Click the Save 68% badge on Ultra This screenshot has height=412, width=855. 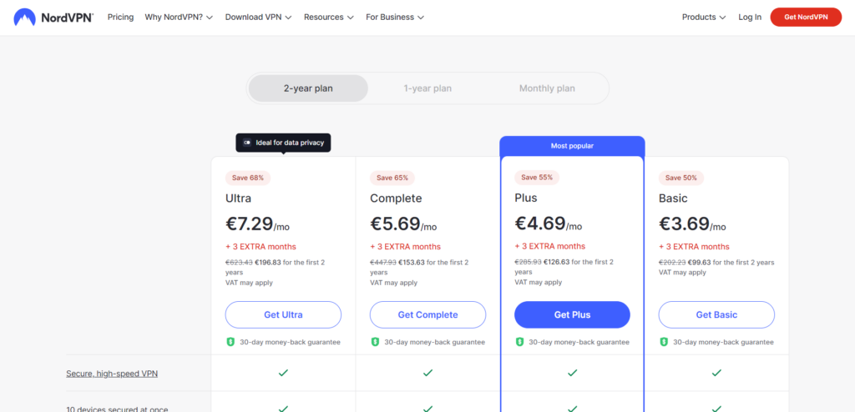pyautogui.click(x=248, y=178)
